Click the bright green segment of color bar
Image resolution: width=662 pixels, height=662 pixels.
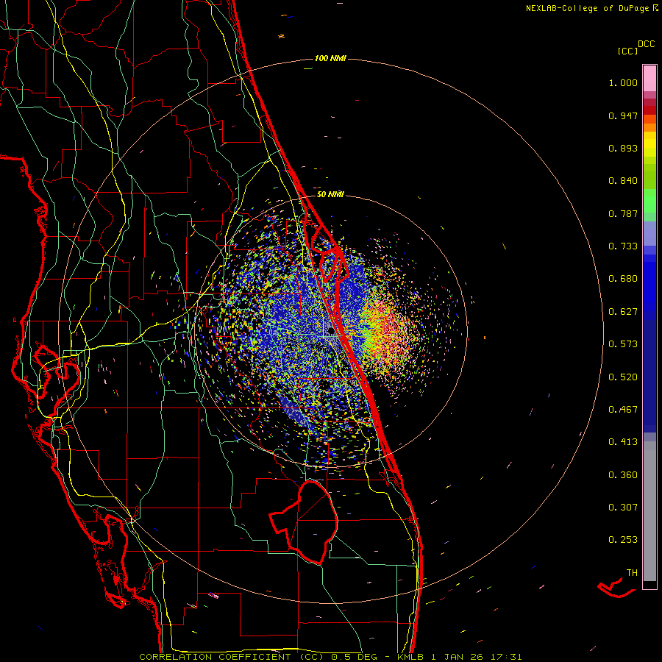point(649,201)
